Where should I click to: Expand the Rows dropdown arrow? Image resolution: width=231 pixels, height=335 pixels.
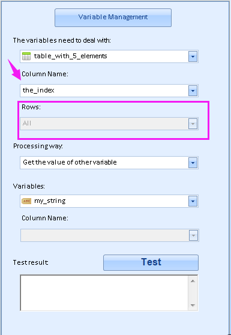click(193, 124)
